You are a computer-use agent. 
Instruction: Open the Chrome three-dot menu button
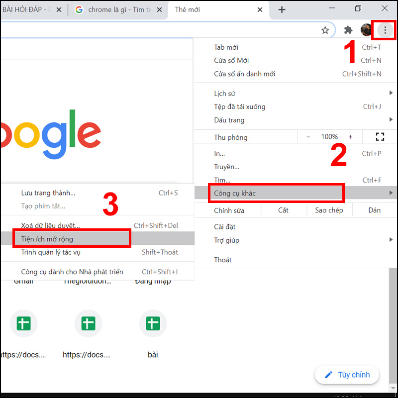click(x=385, y=30)
